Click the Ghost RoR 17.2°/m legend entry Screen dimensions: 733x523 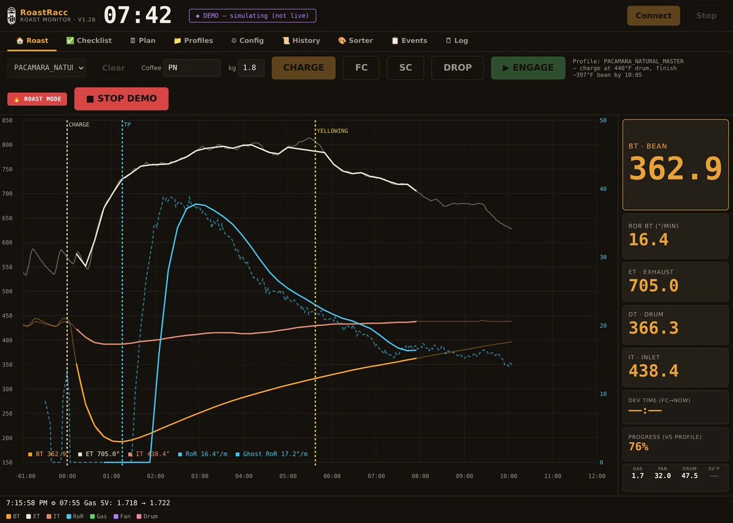[271, 454]
